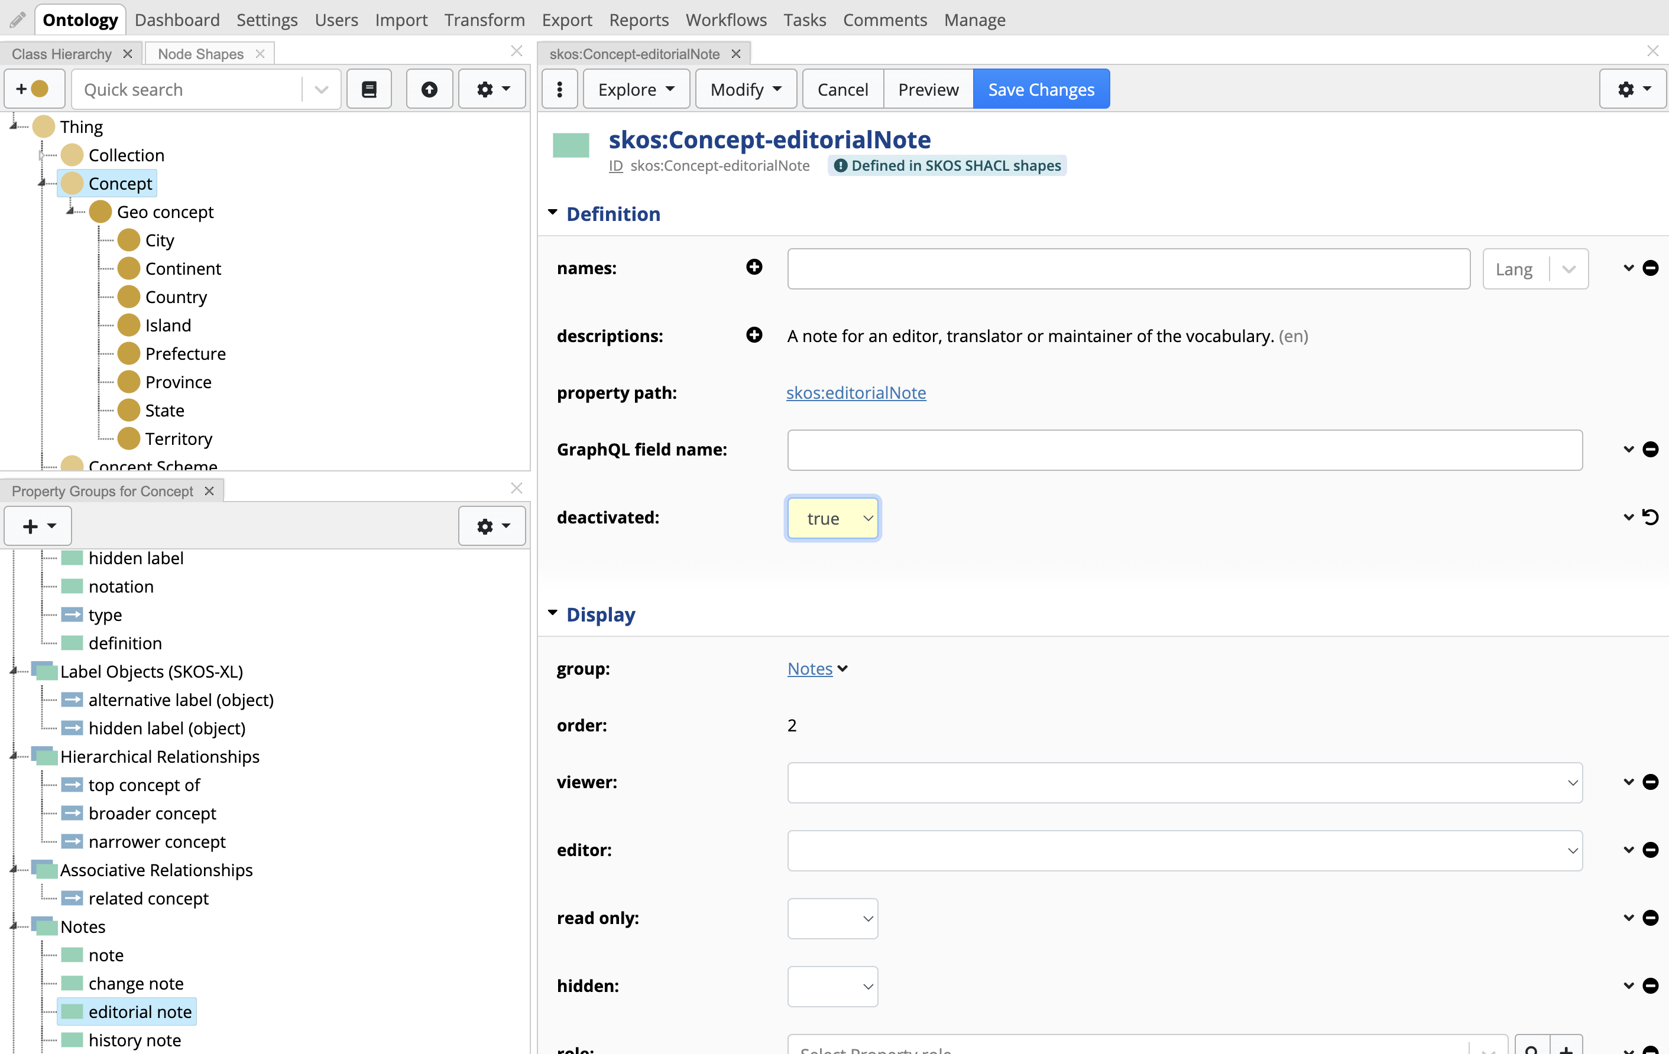
Task: Add a new descriptions value with plus icon
Action: 754,335
